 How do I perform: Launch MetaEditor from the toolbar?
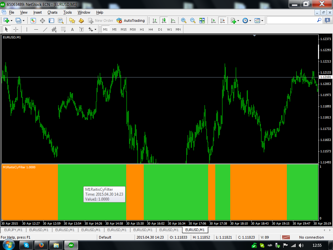[81, 21]
